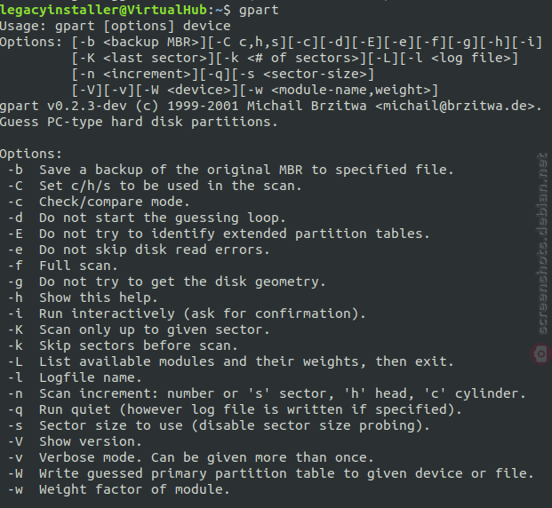Viewport: 552px width, 508px height.
Task: Click the Run interactively option line
Action: click(x=187, y=314)
